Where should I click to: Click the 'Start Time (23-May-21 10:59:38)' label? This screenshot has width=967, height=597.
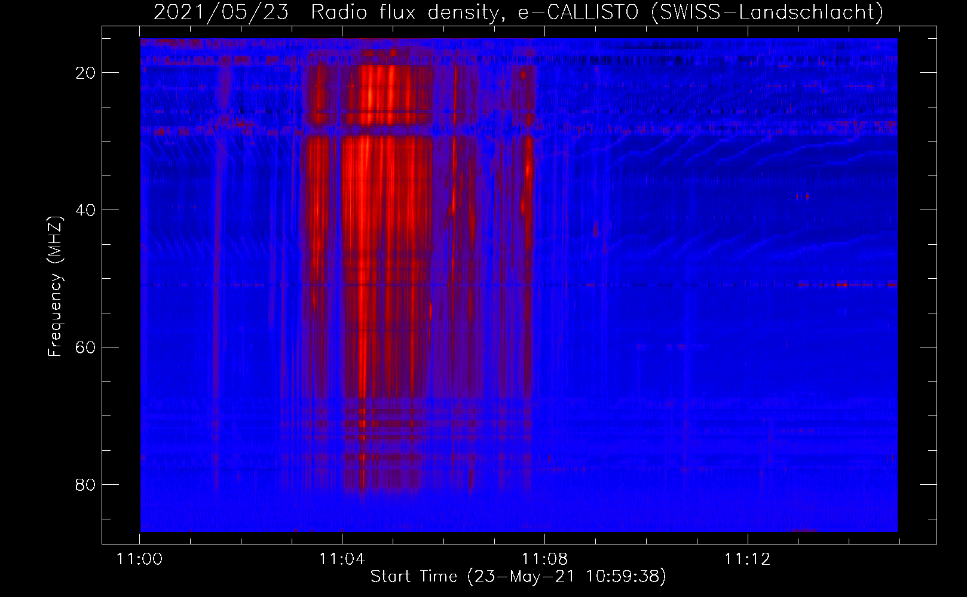coord(518,577)
